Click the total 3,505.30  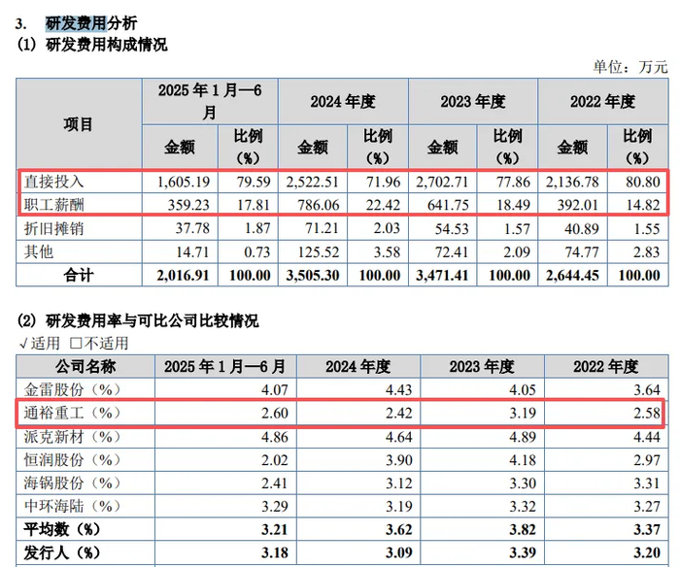(x=312, y=276)
